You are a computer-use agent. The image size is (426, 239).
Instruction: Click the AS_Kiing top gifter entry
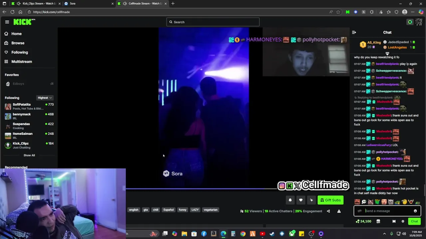click(x=370, y=44)
